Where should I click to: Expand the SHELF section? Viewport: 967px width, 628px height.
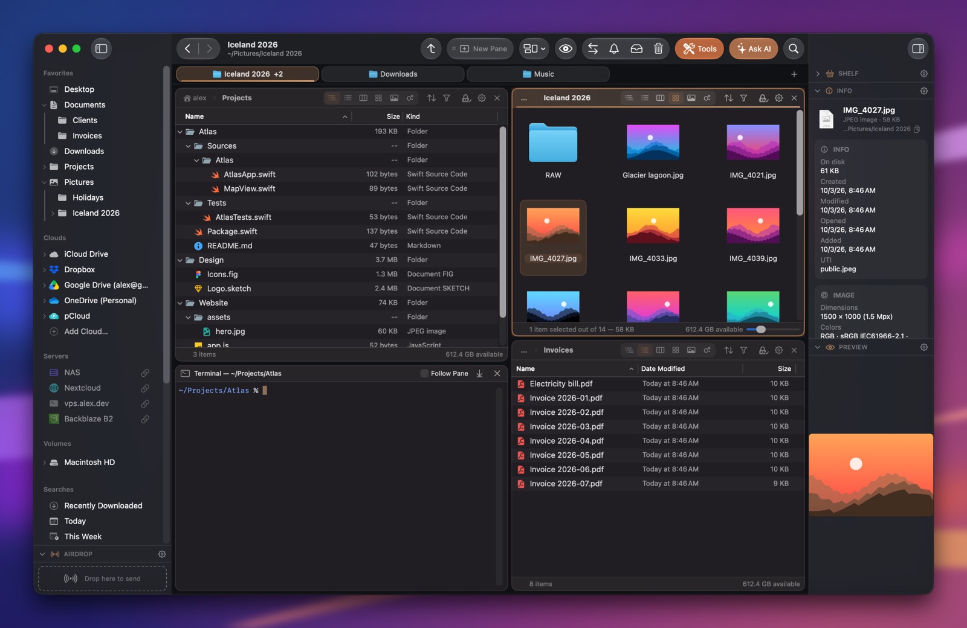[x=818, y=74]
